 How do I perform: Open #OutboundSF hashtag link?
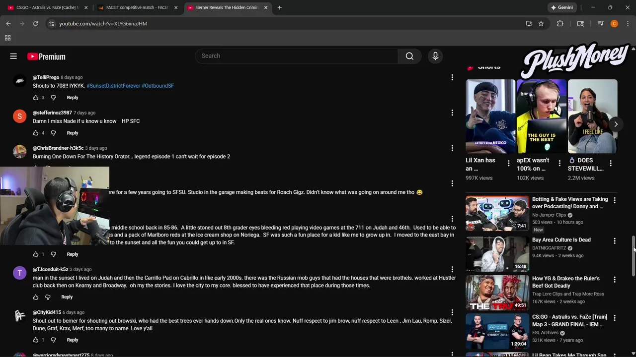tap(158, 86)
